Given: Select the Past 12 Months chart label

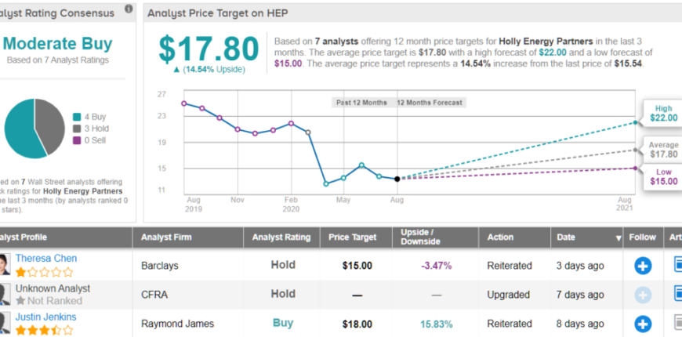Looking at the screenshot, I should (361, 103).
